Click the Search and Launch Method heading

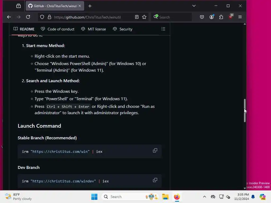pos(53,81)
